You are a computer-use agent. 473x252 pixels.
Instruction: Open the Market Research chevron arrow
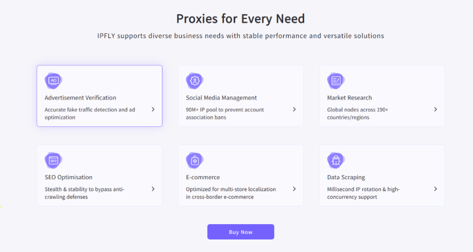435,110
